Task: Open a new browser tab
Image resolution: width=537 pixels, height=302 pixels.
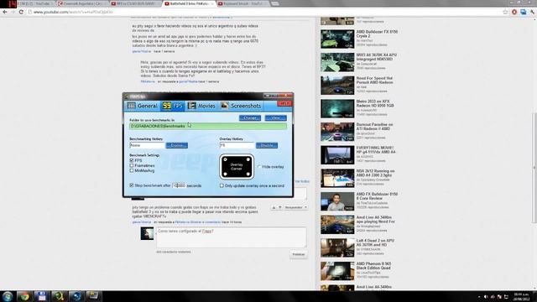Action: coord(274,3)
